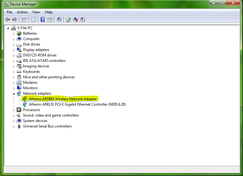Screen dimensions: 243x176
Task: Select the X-File-PC label
Action: coord(25,28)
